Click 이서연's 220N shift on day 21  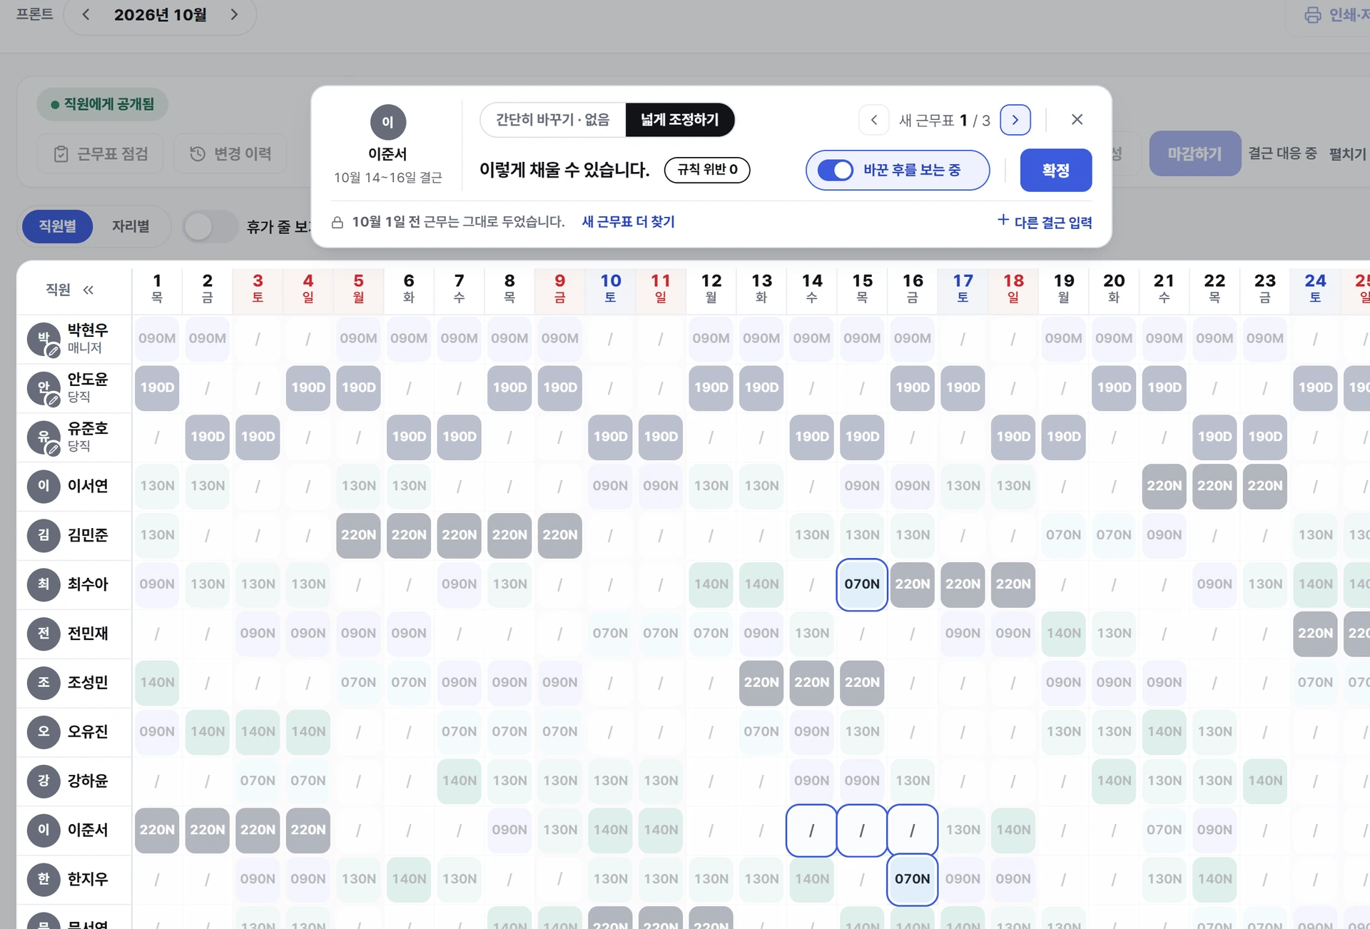1164,486
